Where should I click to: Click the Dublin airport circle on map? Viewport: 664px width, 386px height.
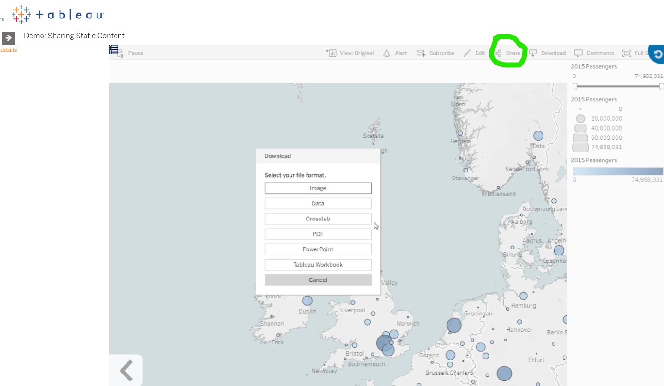(307, 301)
